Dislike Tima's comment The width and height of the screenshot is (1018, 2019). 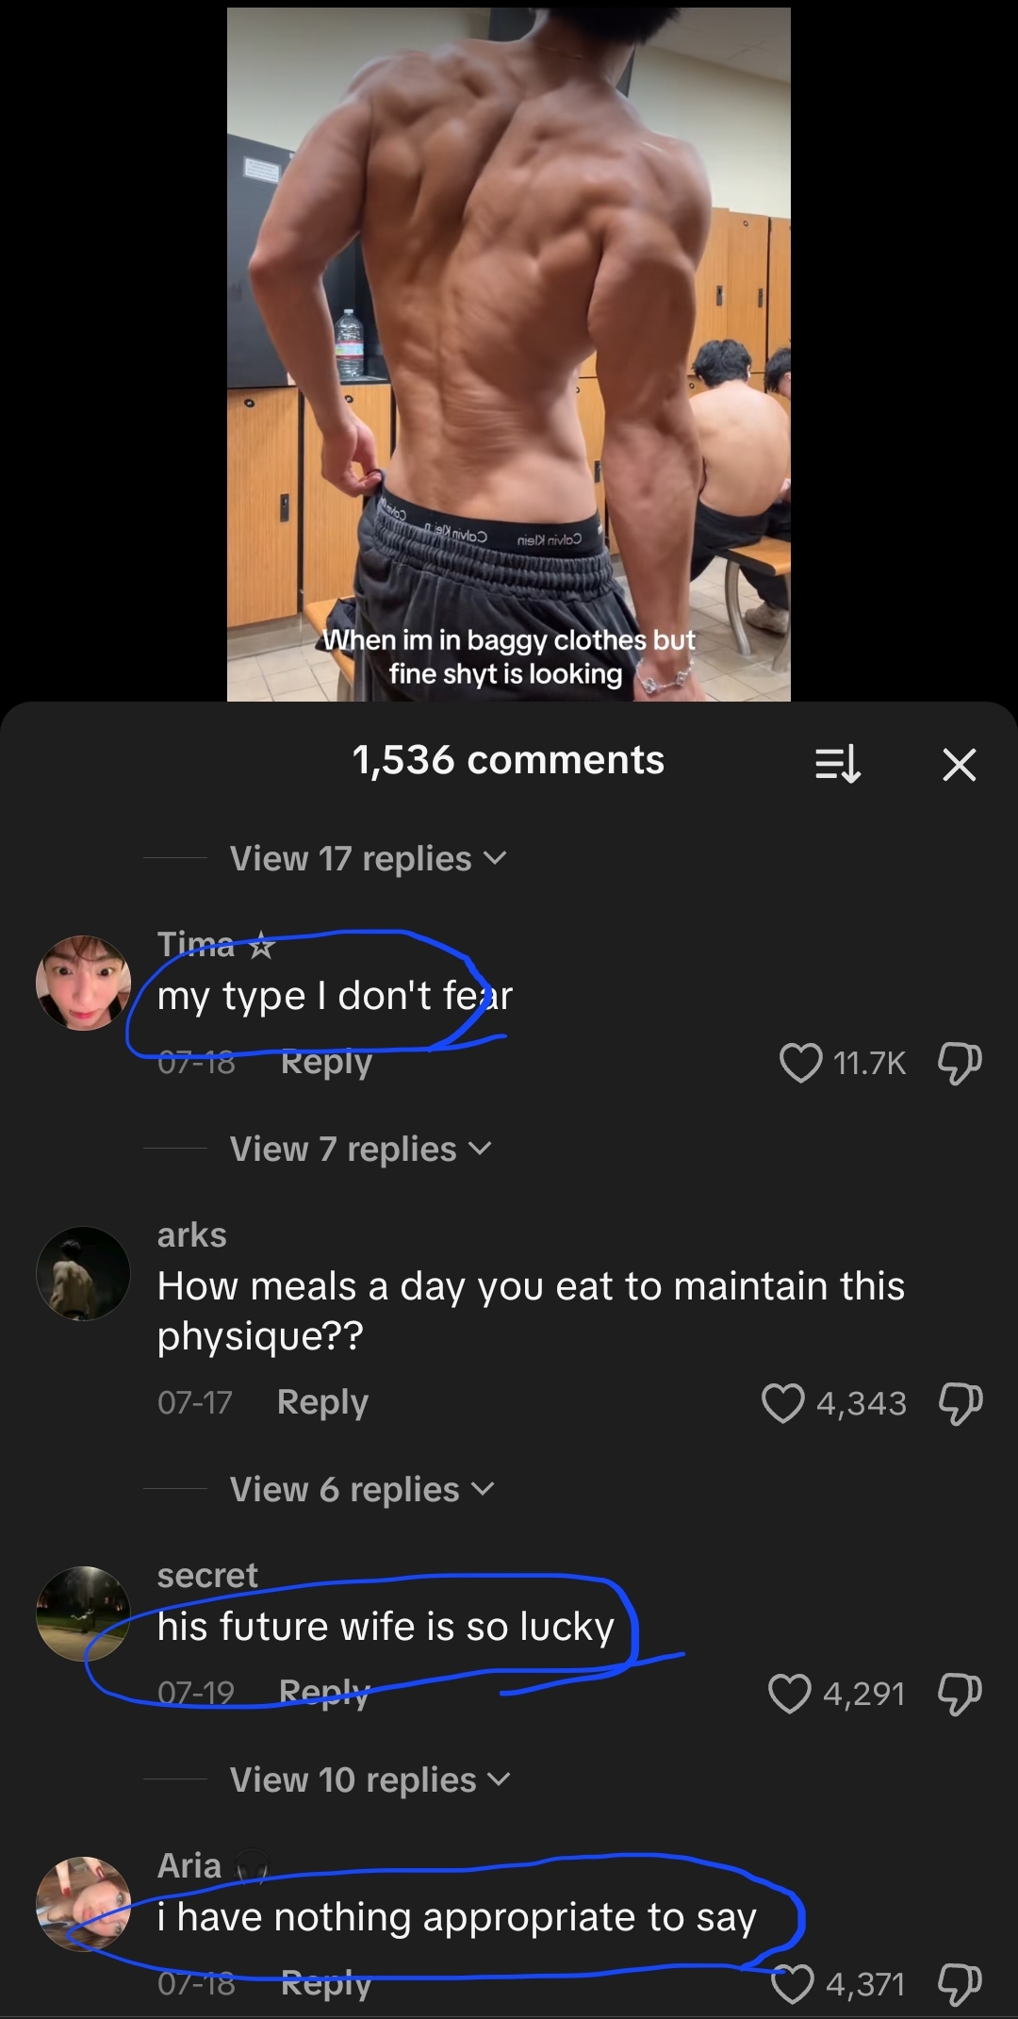(960, 1063)
